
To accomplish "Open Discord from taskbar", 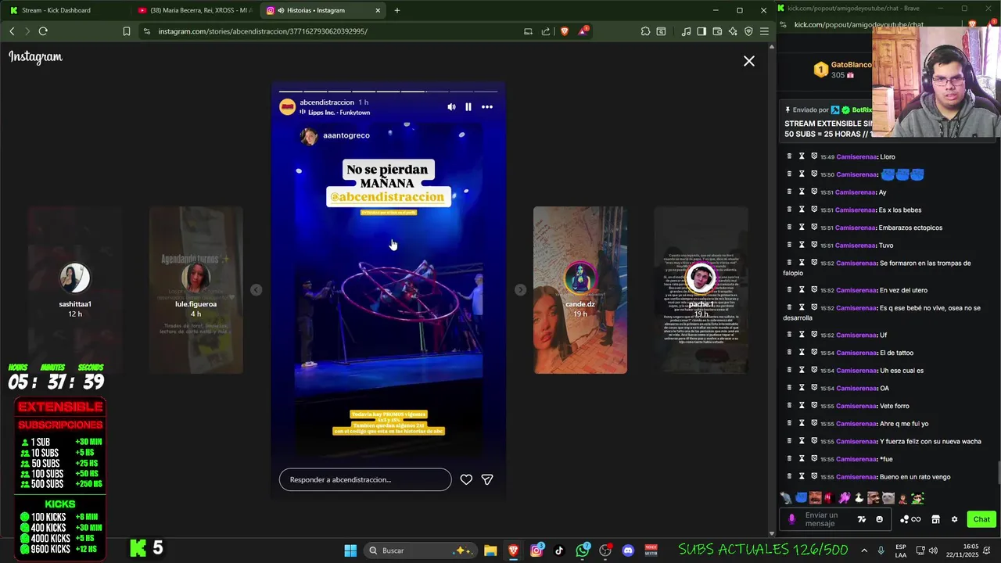I will [x=628, y=550].
